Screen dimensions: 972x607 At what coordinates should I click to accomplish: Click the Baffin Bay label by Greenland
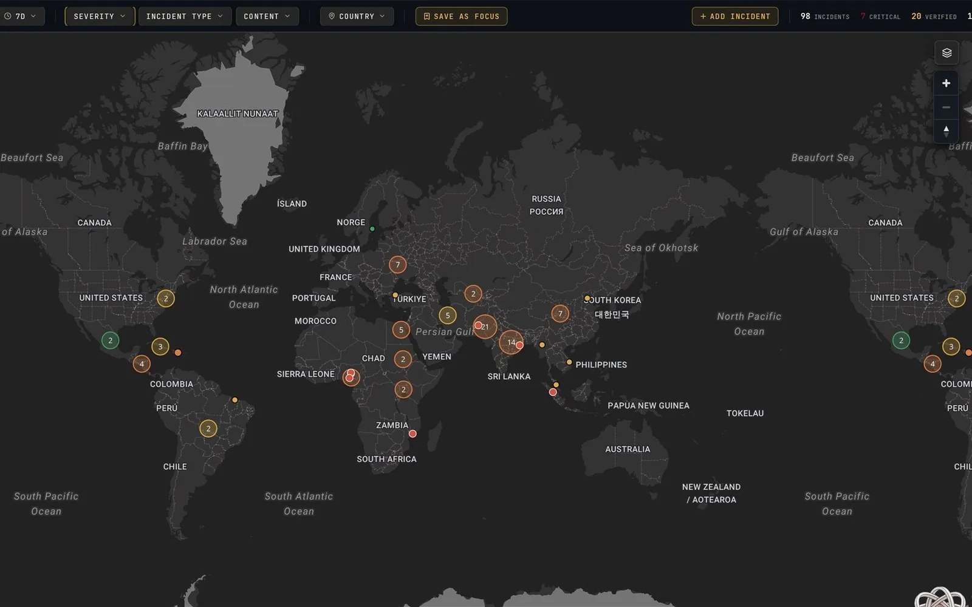[182, 146]
